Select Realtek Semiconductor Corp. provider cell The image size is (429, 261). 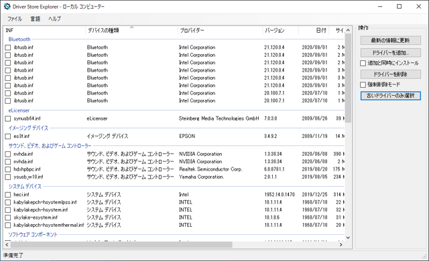pyautogui.click(x=210, y=169)
